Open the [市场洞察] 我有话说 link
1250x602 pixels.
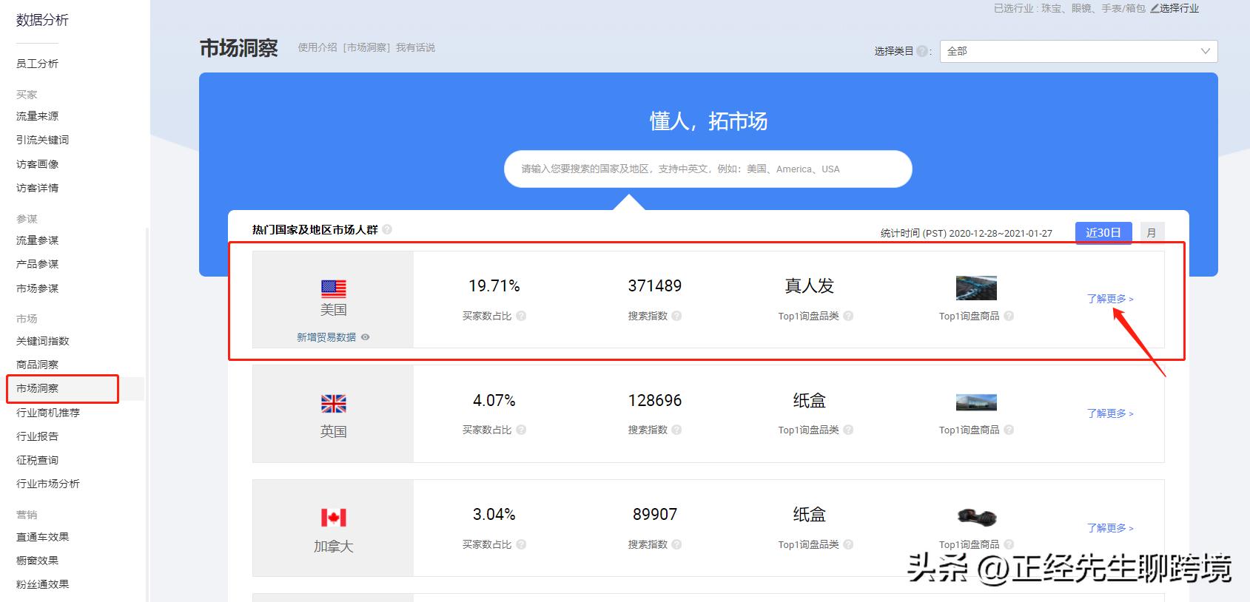point(389,47)
